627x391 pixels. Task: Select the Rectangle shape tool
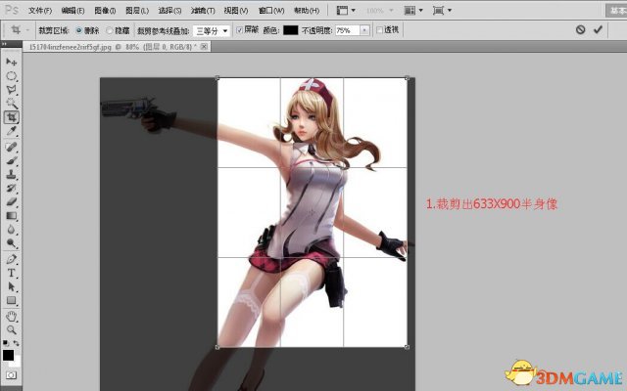(11, 300)
